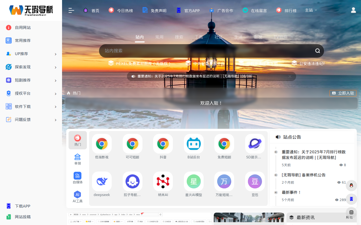Click the 站内搜索 input field

coord(206,51)
